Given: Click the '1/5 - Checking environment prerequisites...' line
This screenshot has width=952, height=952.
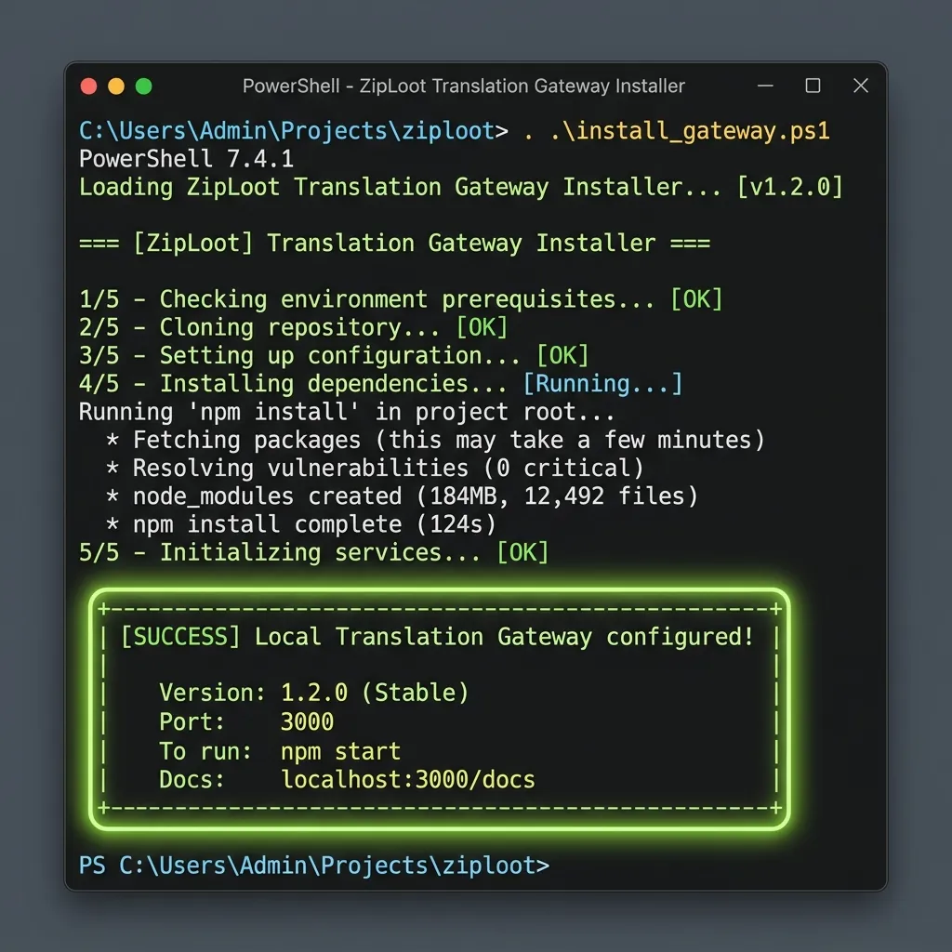Looking at the screenshot, I should tap(367, 299).
